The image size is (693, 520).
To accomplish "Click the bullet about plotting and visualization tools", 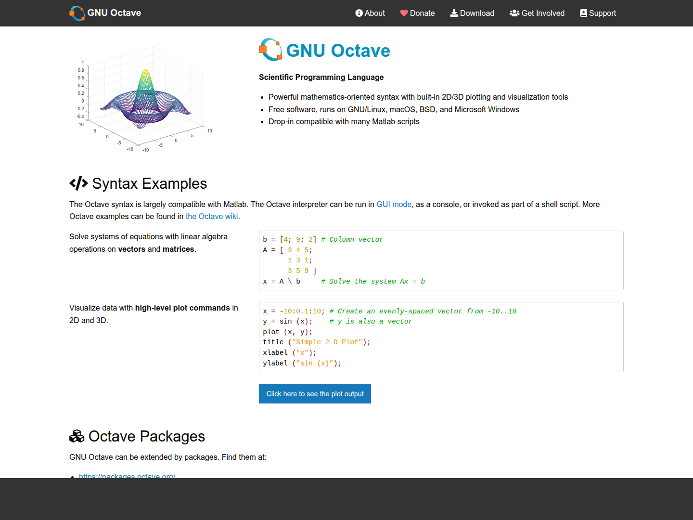I will pyautogui.click(x=418, y=97).
